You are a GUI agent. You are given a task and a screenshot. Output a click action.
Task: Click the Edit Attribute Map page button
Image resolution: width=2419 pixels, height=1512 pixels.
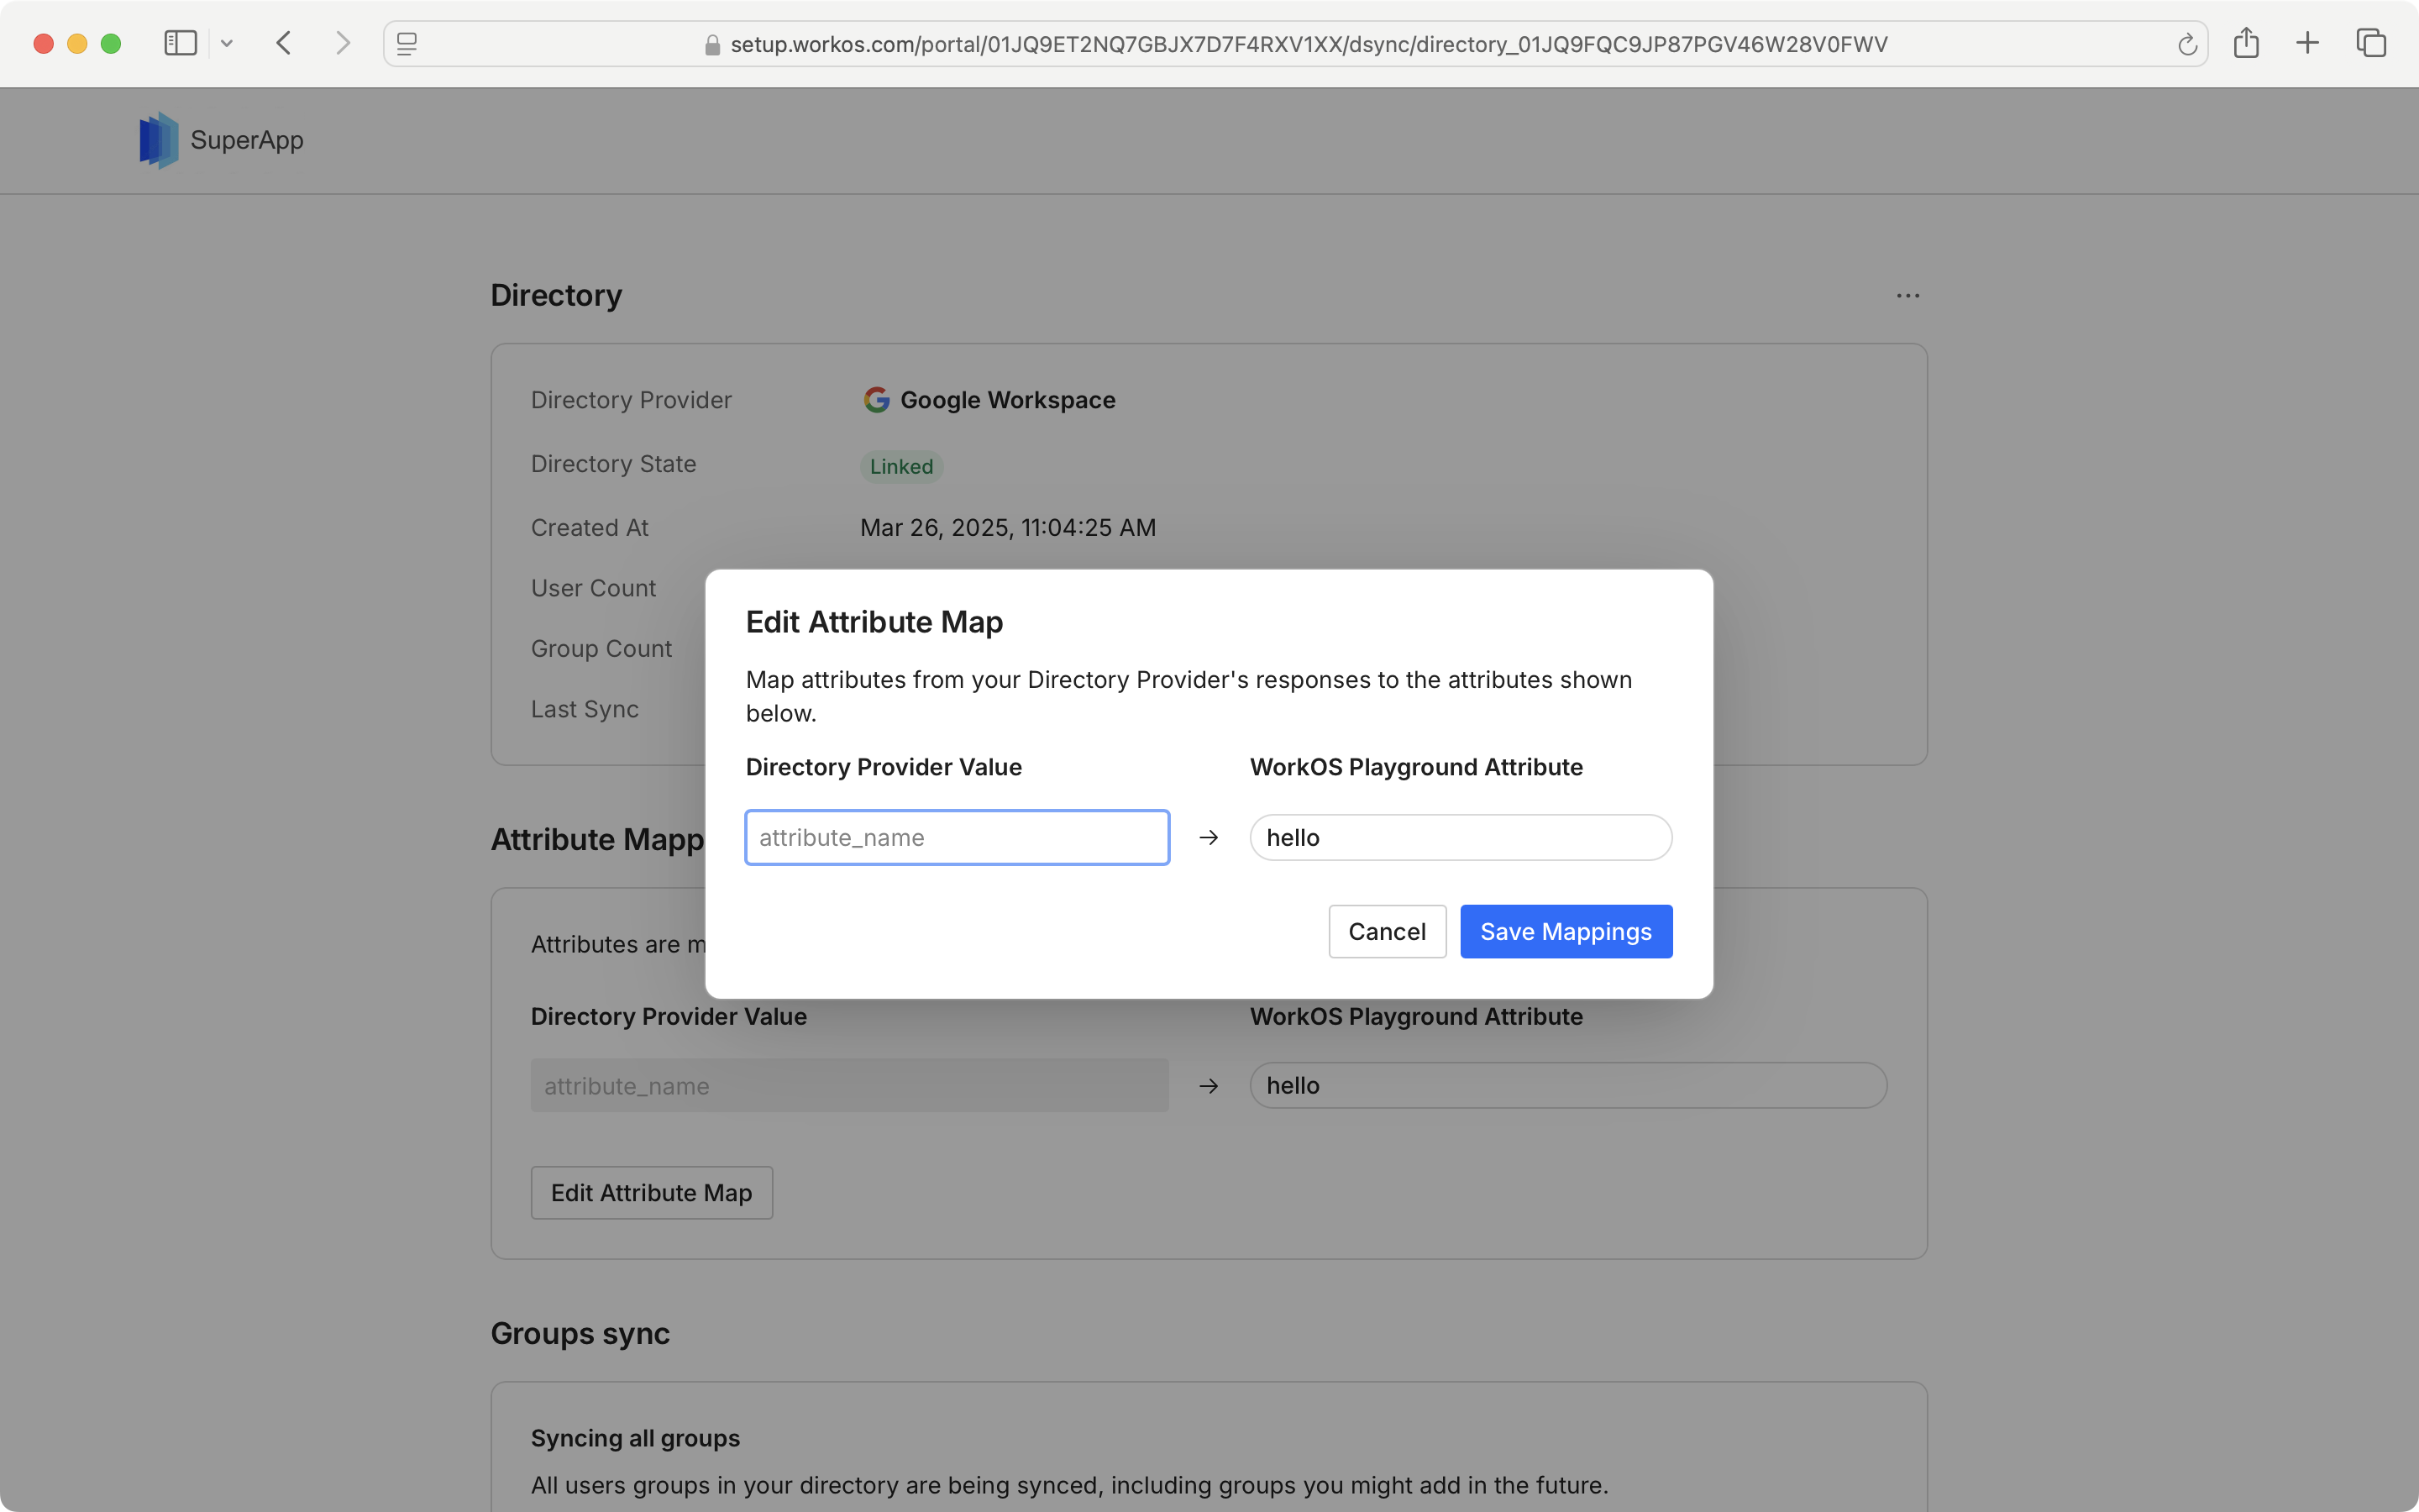pos(651,1192)
